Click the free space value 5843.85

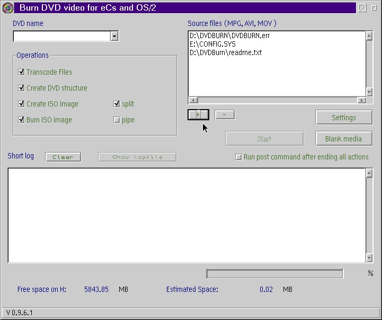(x=96, y=289)
